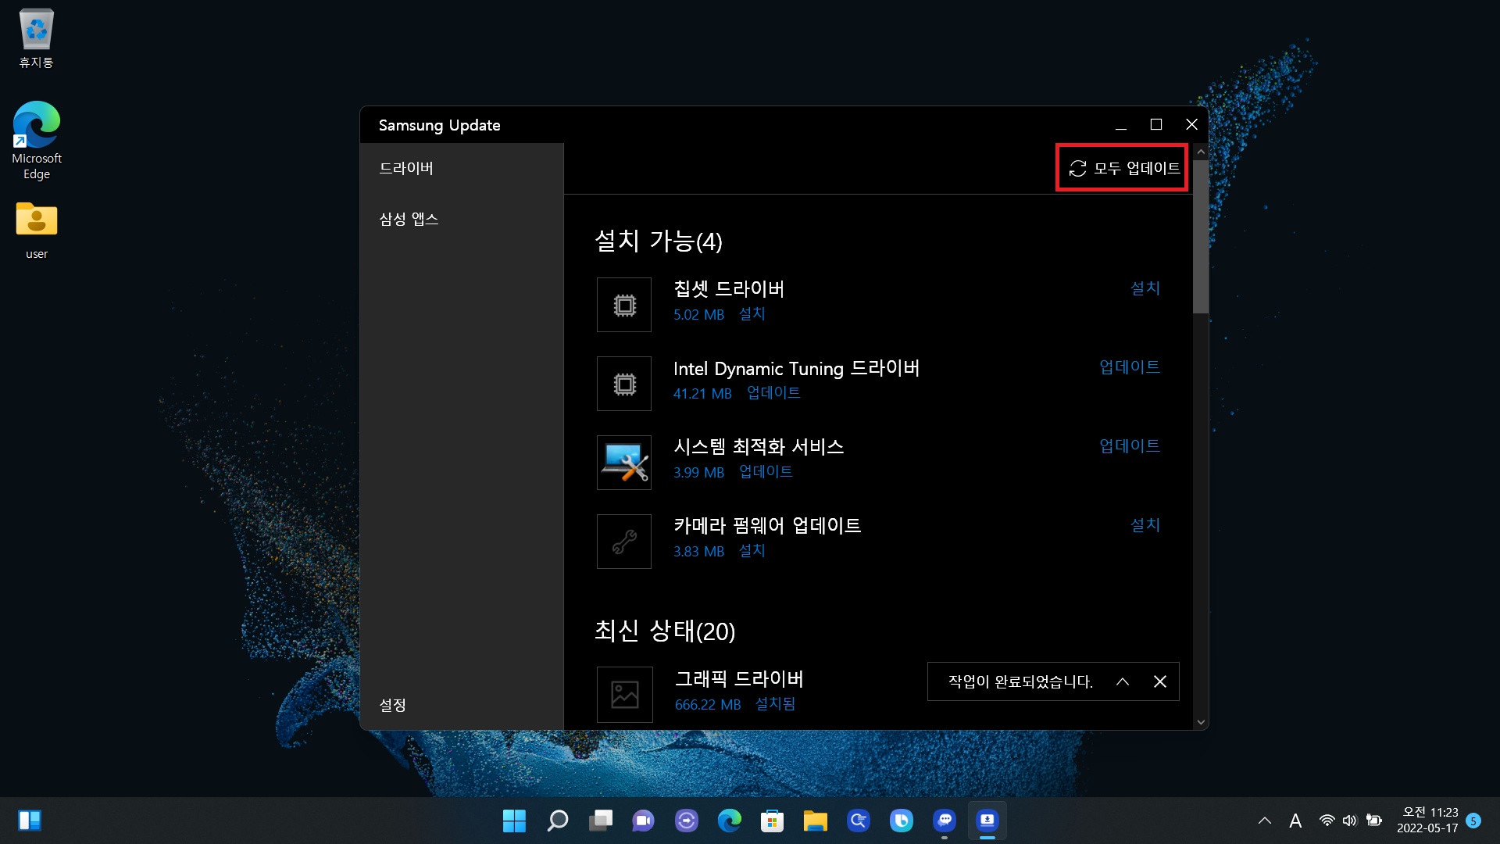Viewport: 1500px width, 844px height.
Task: Click the chipset driver chip icon
Action: [623, 305]
